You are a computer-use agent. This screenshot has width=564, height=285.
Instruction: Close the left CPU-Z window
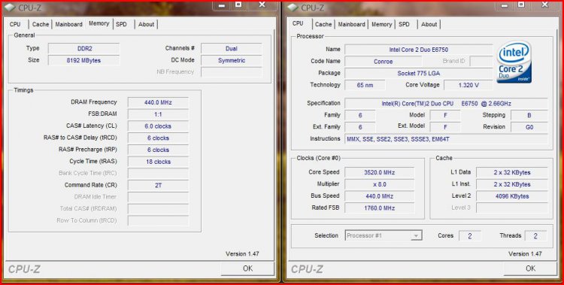click(x=262, y=5)
